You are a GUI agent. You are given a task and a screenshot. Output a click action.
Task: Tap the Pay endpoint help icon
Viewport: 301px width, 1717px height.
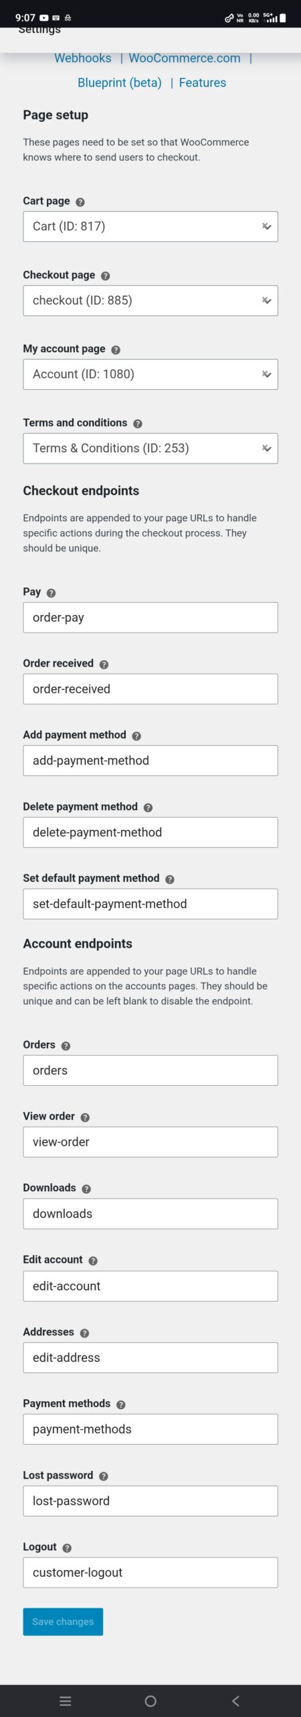pos(52,593)
